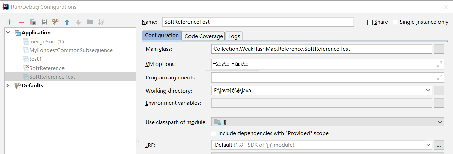The width and height of the screenshot is (453, 154).
Task: Open Use classpath of module dropdown
Action: click(327, 122)
